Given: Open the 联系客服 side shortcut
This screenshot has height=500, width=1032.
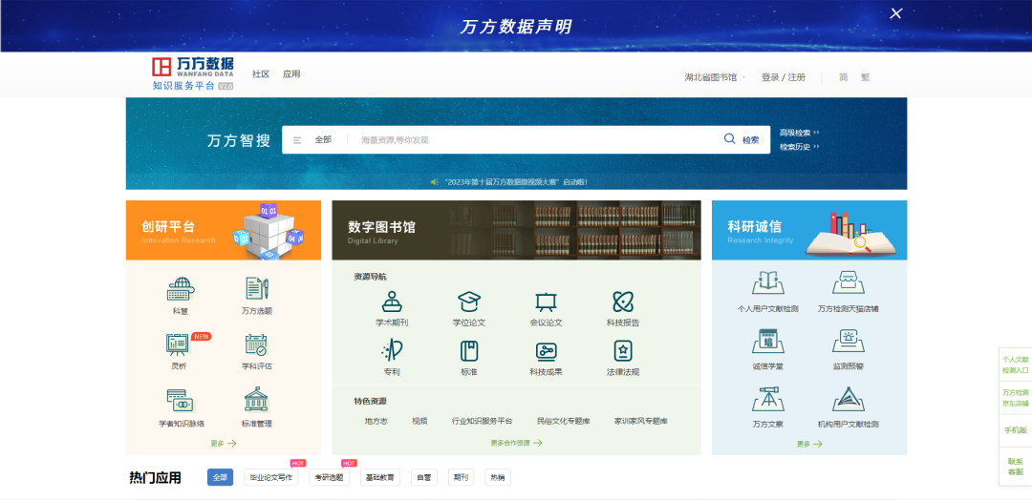Looking at the screenshot, I should 1016,467.
